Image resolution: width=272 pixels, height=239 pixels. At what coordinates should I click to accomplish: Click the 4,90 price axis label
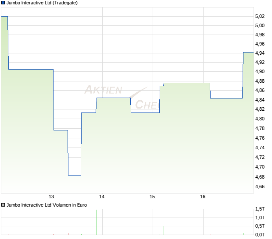pos(260,71)
